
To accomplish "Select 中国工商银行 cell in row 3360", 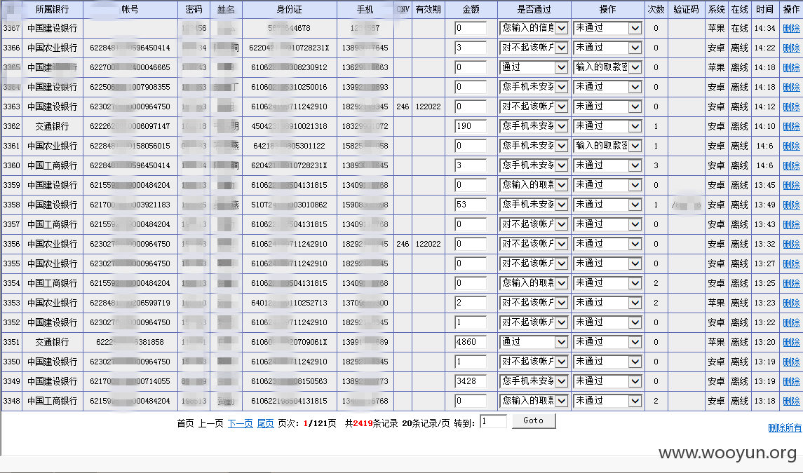I will [x=52, y=165].
